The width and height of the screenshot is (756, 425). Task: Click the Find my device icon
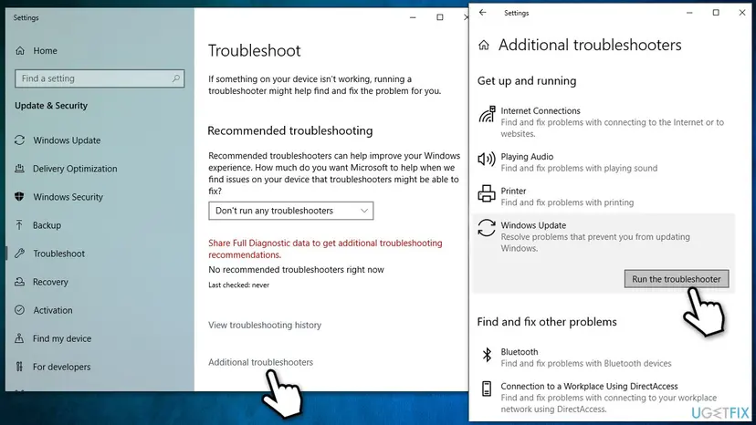coord(20,338)
